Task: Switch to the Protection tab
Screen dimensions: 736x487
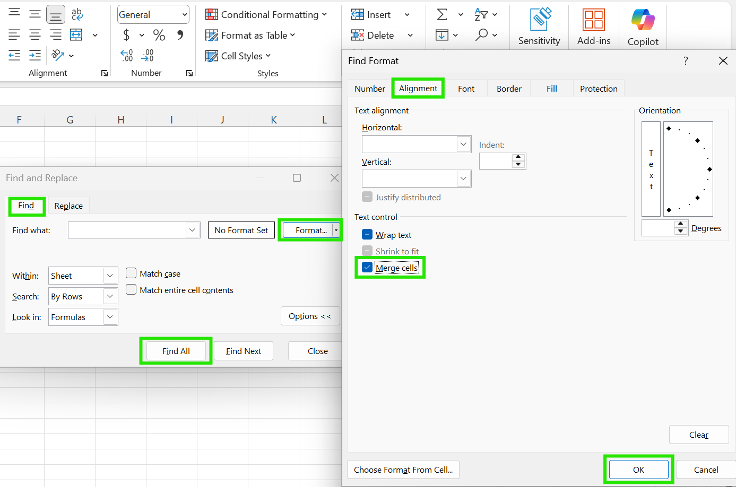Action: [x=599, y=88]
